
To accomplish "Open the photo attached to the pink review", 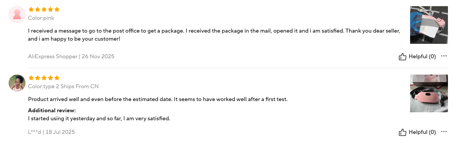I will (x=429, y=25).
